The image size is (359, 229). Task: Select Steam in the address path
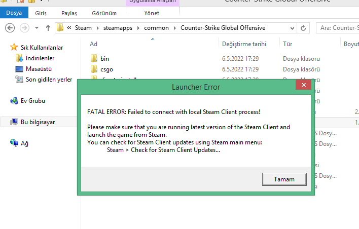(83, 28)
